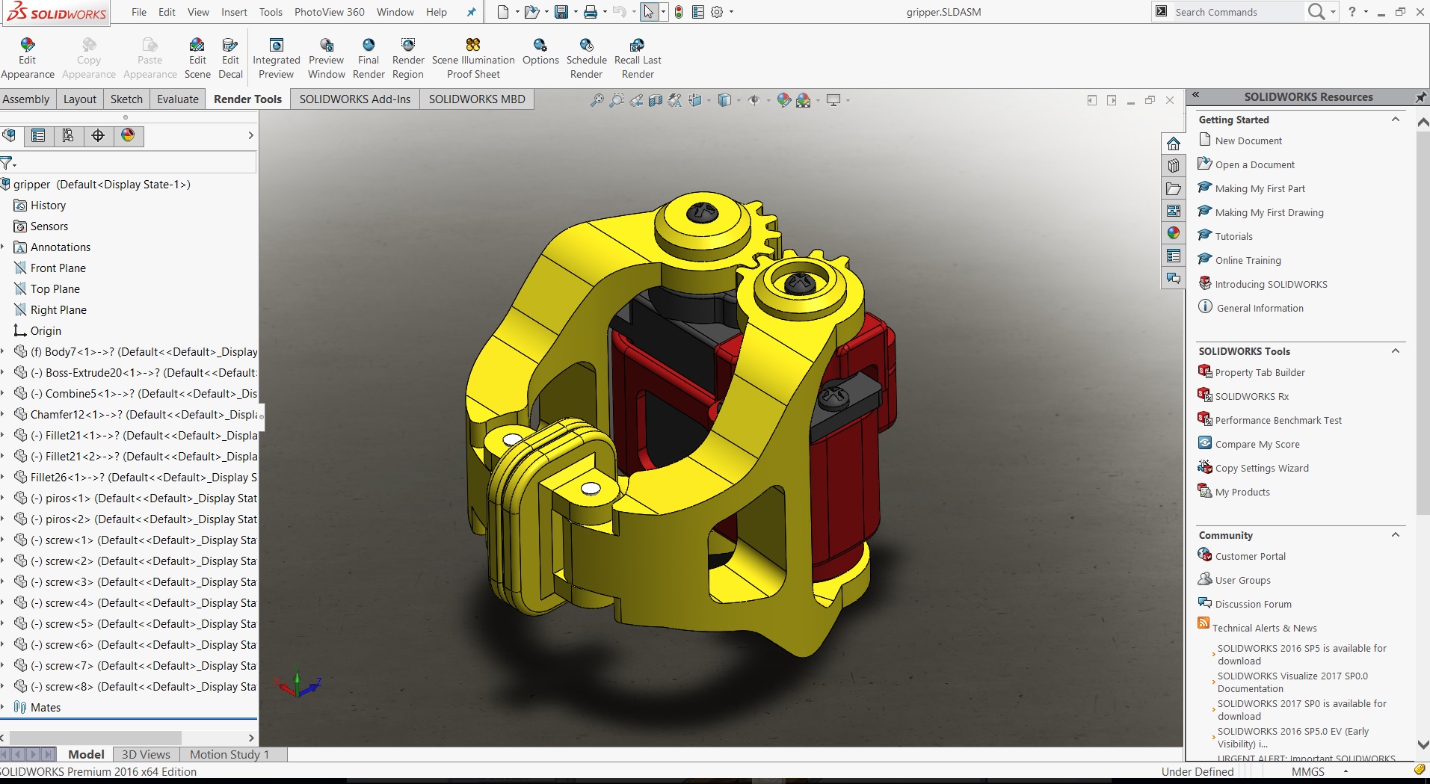Screen dimensions: 1430x784
Task: Click the task pane vertical scrollbar
Action: [x=1423, y=321]
